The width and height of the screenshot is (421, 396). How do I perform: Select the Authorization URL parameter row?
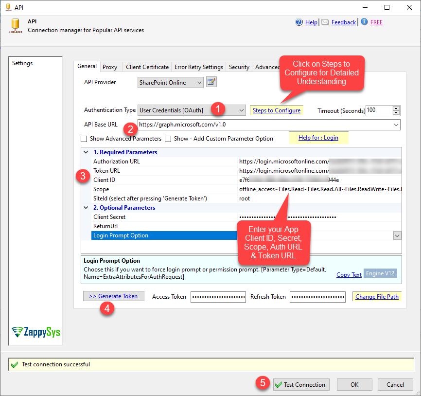246,162
